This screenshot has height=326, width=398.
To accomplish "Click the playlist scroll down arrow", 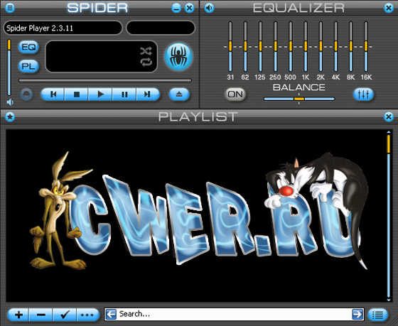I will (389, 300).
